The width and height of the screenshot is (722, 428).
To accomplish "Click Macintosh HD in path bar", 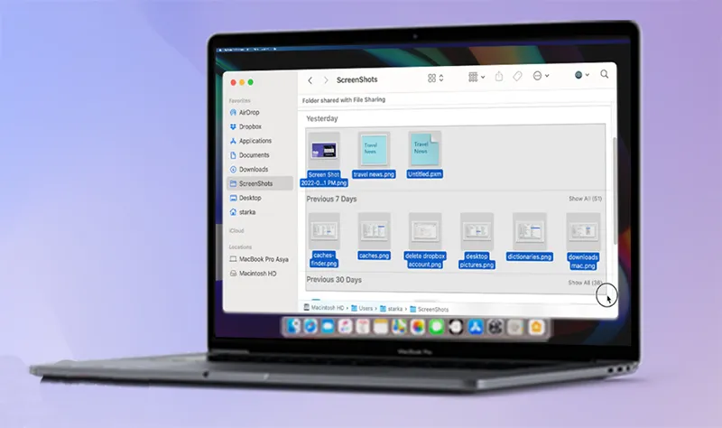I will click(x=324, y=307).
